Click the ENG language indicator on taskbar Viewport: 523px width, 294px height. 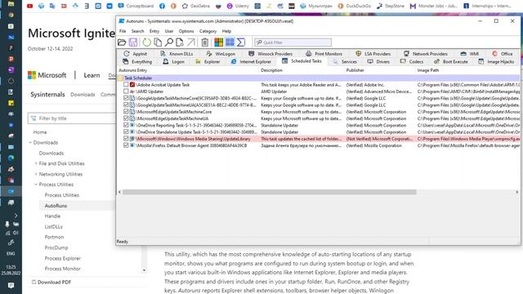point(11,253)
